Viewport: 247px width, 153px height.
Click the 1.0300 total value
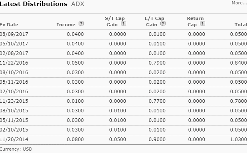tap(239, 139)
